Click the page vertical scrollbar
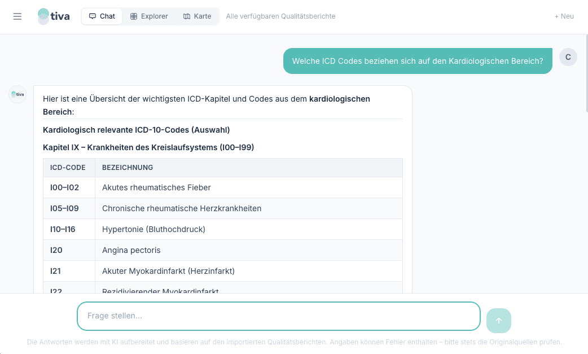 [x=586, y=73]
